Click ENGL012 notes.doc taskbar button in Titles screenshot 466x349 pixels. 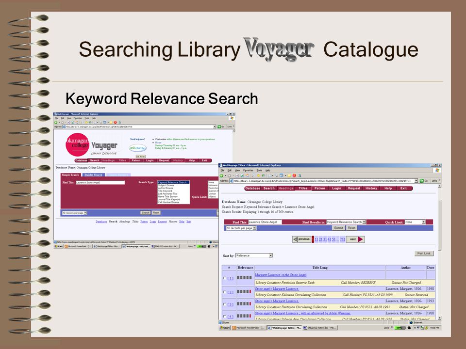coord(320,328)
